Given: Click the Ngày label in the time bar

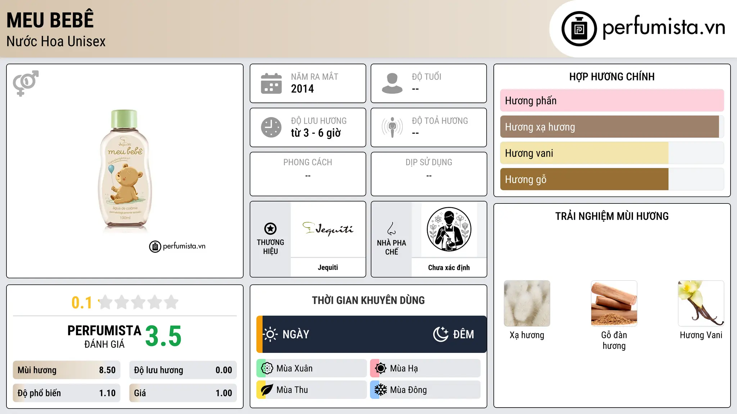Looking at the screenshot, I should point(296,334).
